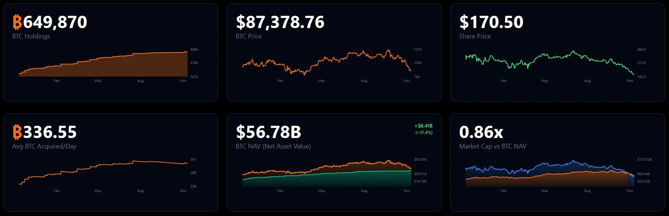Click the orange BTC Price line chart
The image size is (669, 216).
pyautogui.click(x=326, y=62)
